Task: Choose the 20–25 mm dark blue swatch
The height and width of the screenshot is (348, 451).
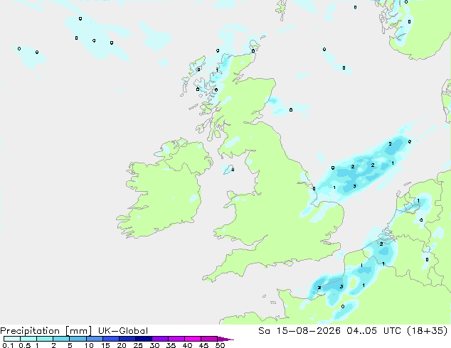Action: 127,339
